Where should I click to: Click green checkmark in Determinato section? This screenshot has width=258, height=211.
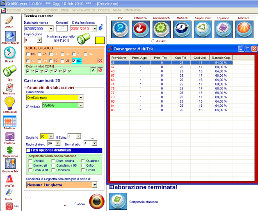pos(93,70)
